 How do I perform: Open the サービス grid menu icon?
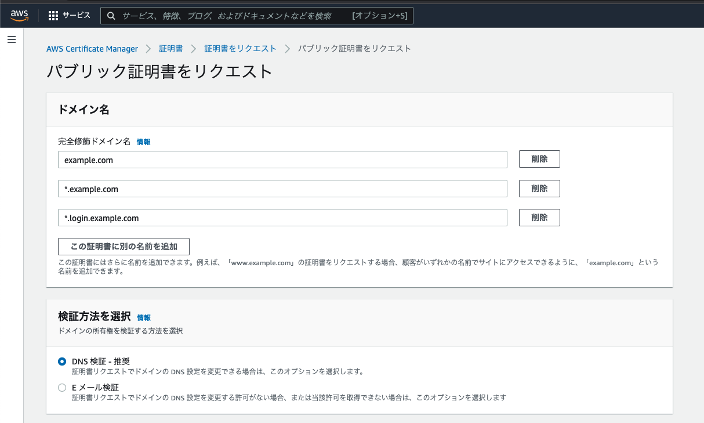[x=53, y=16]
